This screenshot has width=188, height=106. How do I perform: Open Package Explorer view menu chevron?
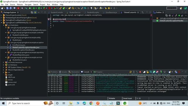click(x=38, y=12)
